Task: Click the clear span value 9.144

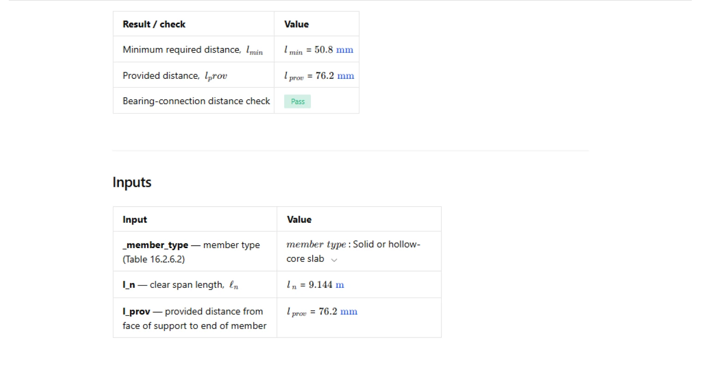Action: 320,285
